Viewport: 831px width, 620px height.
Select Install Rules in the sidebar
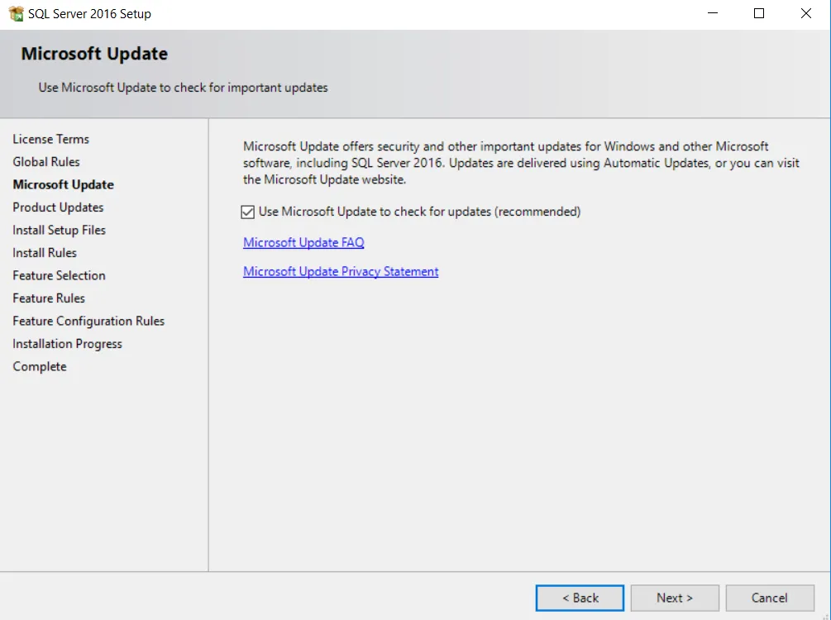coord(44,252)
